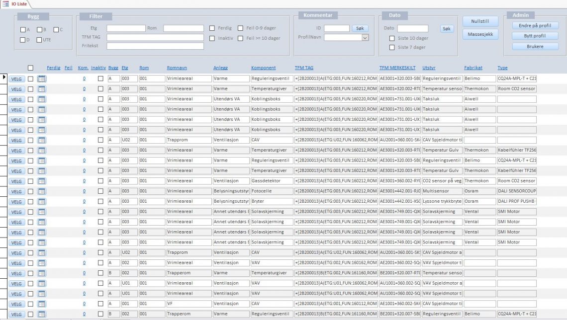Screen dimensions: 567x320
Task: Sort by TFM MERKESKILT column header
Action: [397, 68]
